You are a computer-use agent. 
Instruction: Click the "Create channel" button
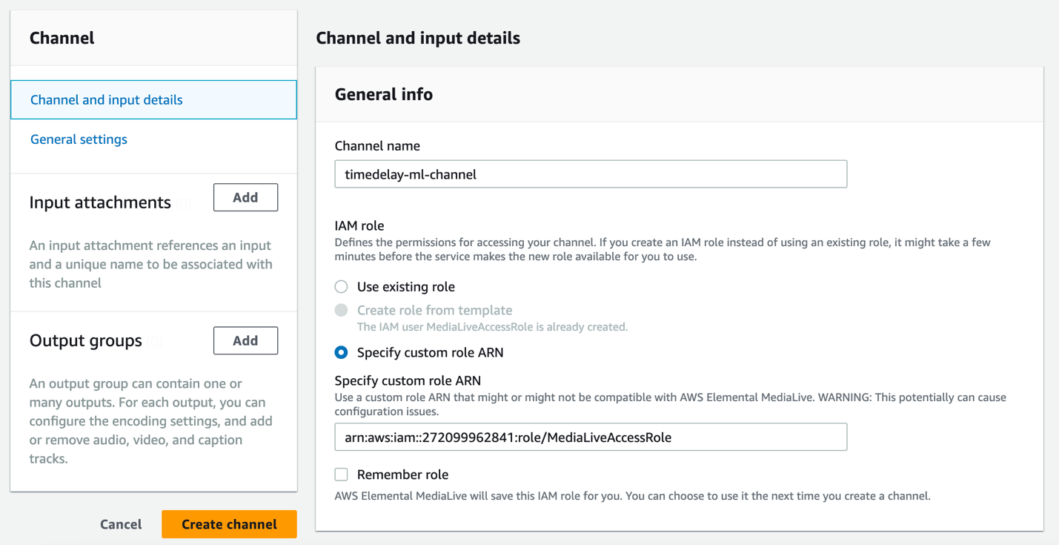[x=229, y=523]
